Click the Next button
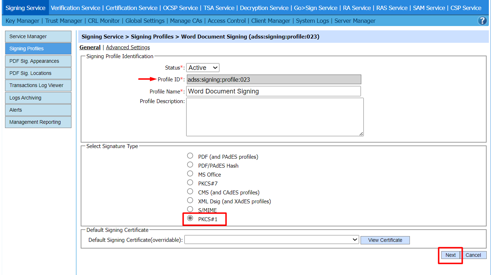 450,255
